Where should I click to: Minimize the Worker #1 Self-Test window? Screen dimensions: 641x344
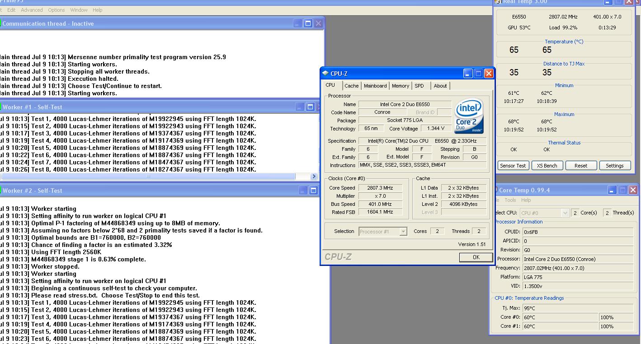click(x=299, y=107)
